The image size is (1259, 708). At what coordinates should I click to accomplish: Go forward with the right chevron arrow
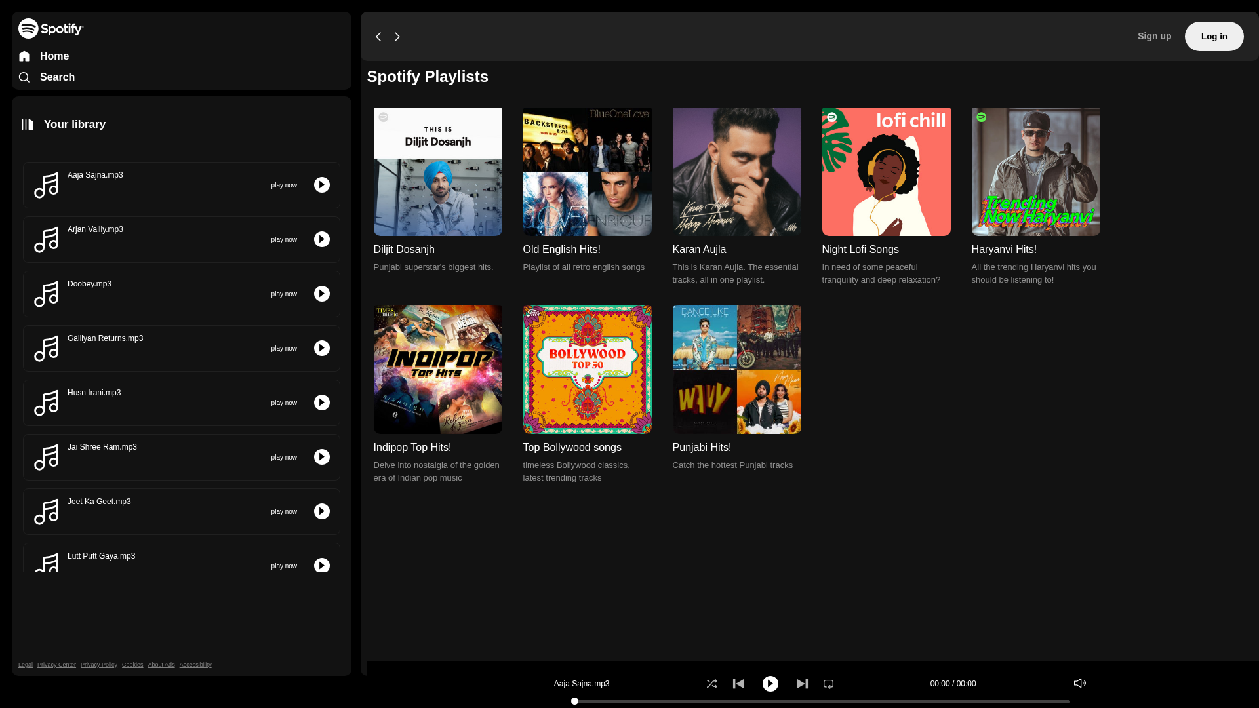click(x=397, y=37)
